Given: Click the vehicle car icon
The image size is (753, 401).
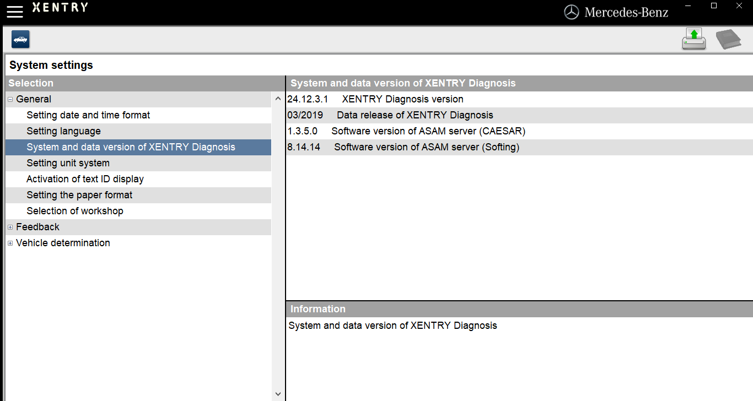Looking at the screenshot, I should [20, 40].
